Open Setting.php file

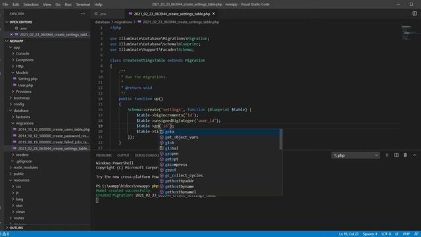click(28, 79)
